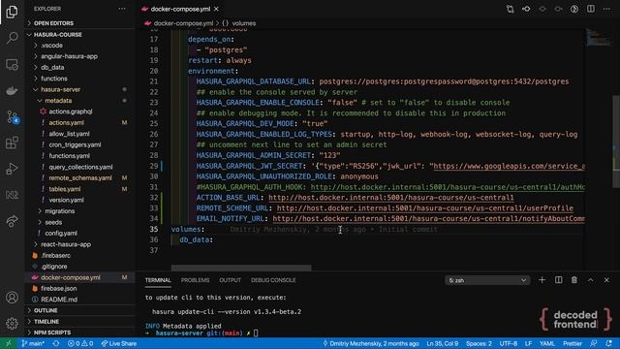This screenshot has height=349, width=620.
Task: Maximize terminal panel with up chevron
Action: click(x=590, y=280)
